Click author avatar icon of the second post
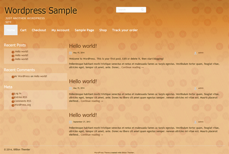 [x=195, y=88]
